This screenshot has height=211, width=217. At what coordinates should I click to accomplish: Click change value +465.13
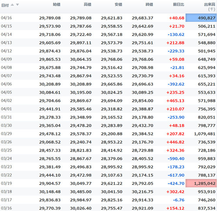tap(175, 101)
